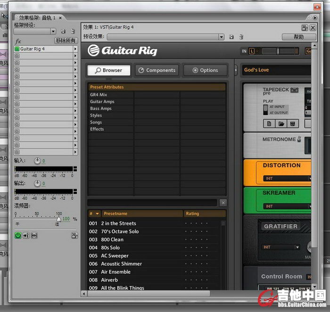The width and height of the screenshot is (330, 312).
Task: Click the preset search field
Action: pyautogui.click(x=152, y=203)
